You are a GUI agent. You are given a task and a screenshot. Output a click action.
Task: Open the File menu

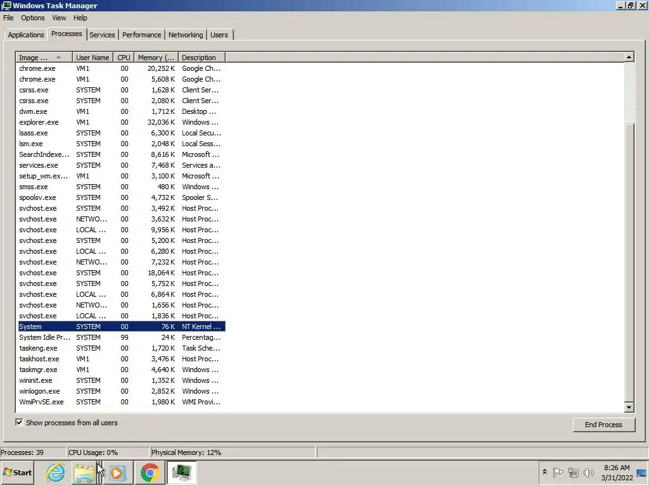8,18
